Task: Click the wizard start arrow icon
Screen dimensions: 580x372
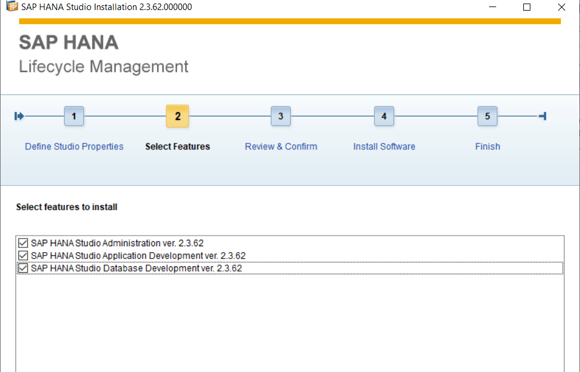Action: pos(19,116)
